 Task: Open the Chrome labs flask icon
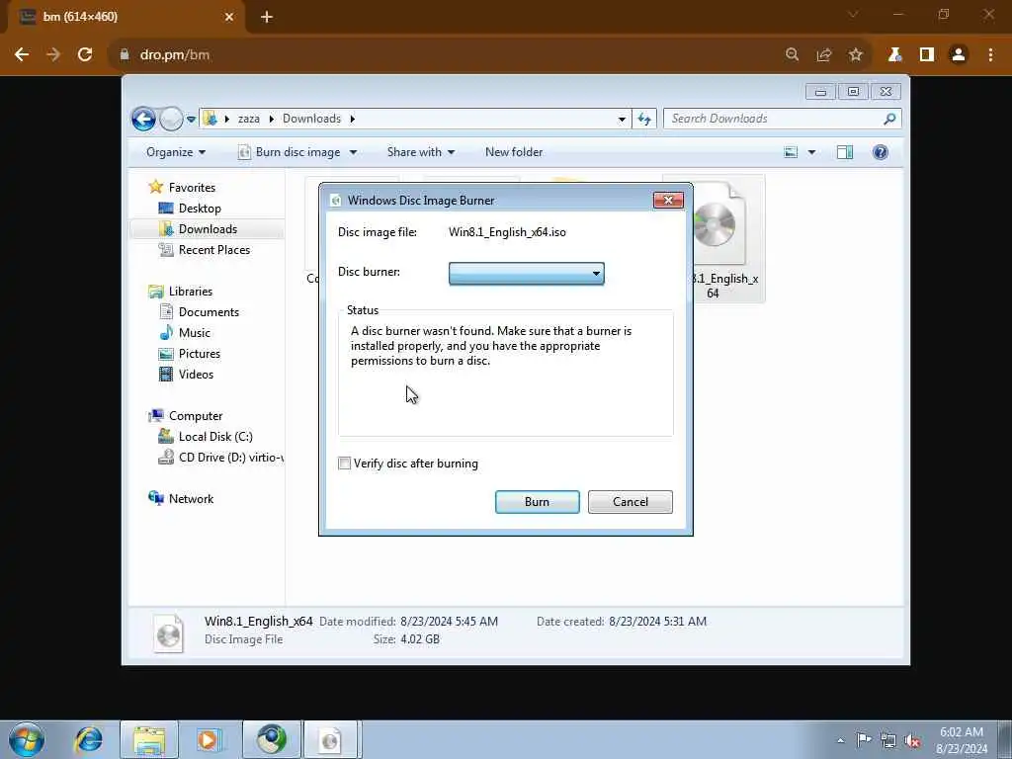(894, 55)
